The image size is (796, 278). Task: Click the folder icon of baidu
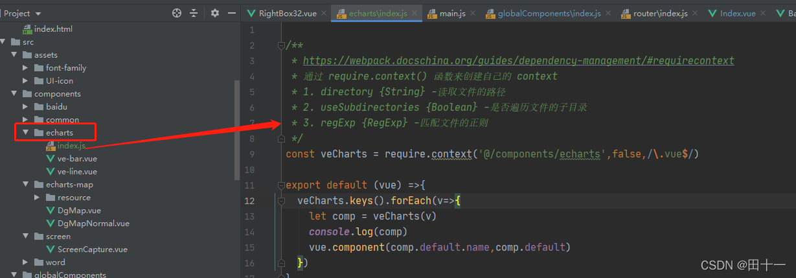pos(39,107)
